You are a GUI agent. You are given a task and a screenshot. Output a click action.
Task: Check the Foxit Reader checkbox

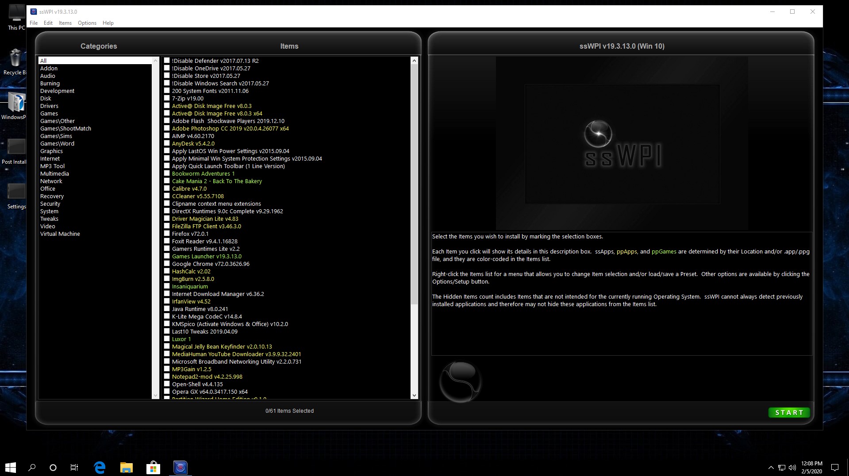[x=167, y=241]
